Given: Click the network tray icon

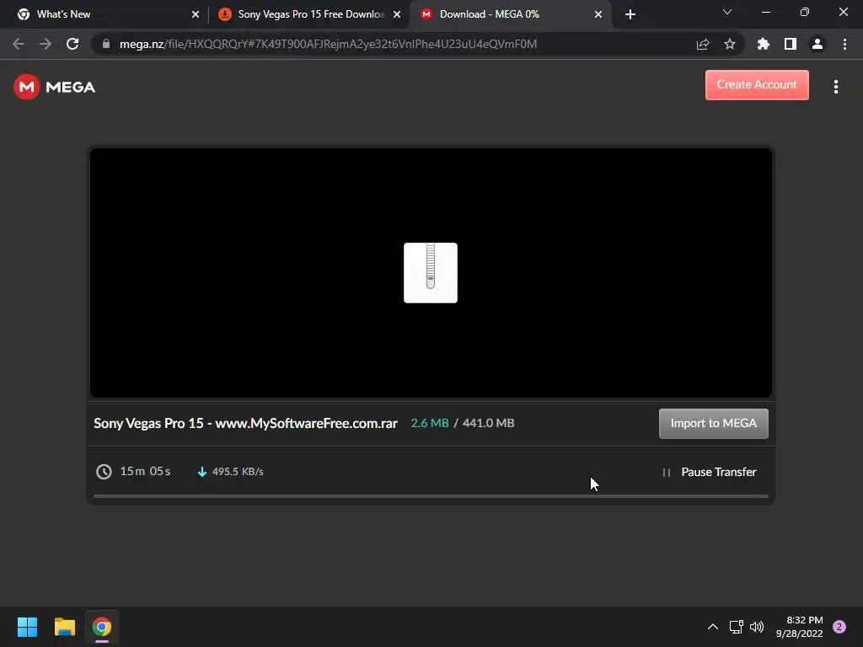Looking at the screenshot, I should [x=737, y=627].
